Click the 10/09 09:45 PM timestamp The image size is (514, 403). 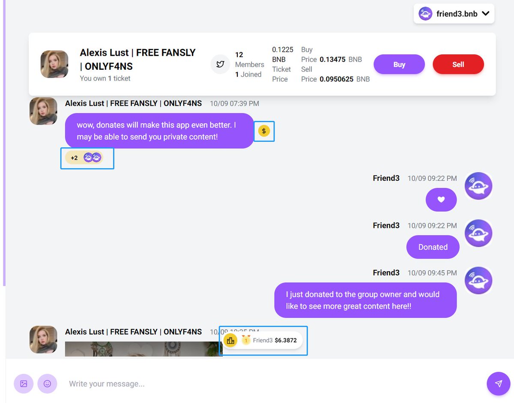432,273
